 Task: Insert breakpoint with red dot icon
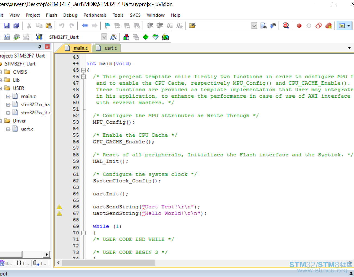[299, 26]
